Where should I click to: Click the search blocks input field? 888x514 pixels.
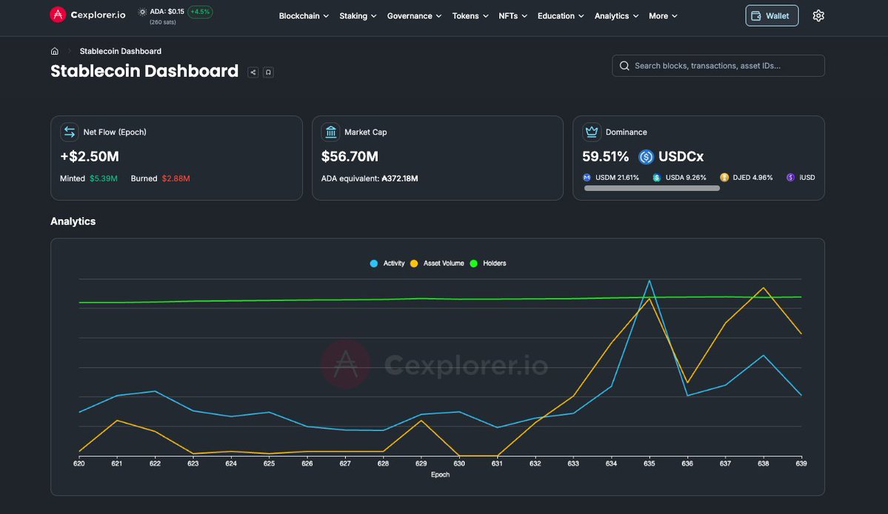coord(718,66)
